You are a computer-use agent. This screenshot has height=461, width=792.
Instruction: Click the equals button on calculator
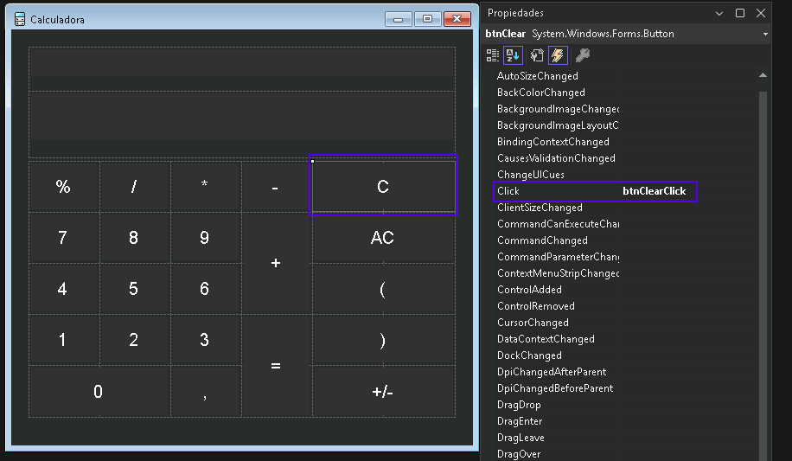[x=276, y=366]
